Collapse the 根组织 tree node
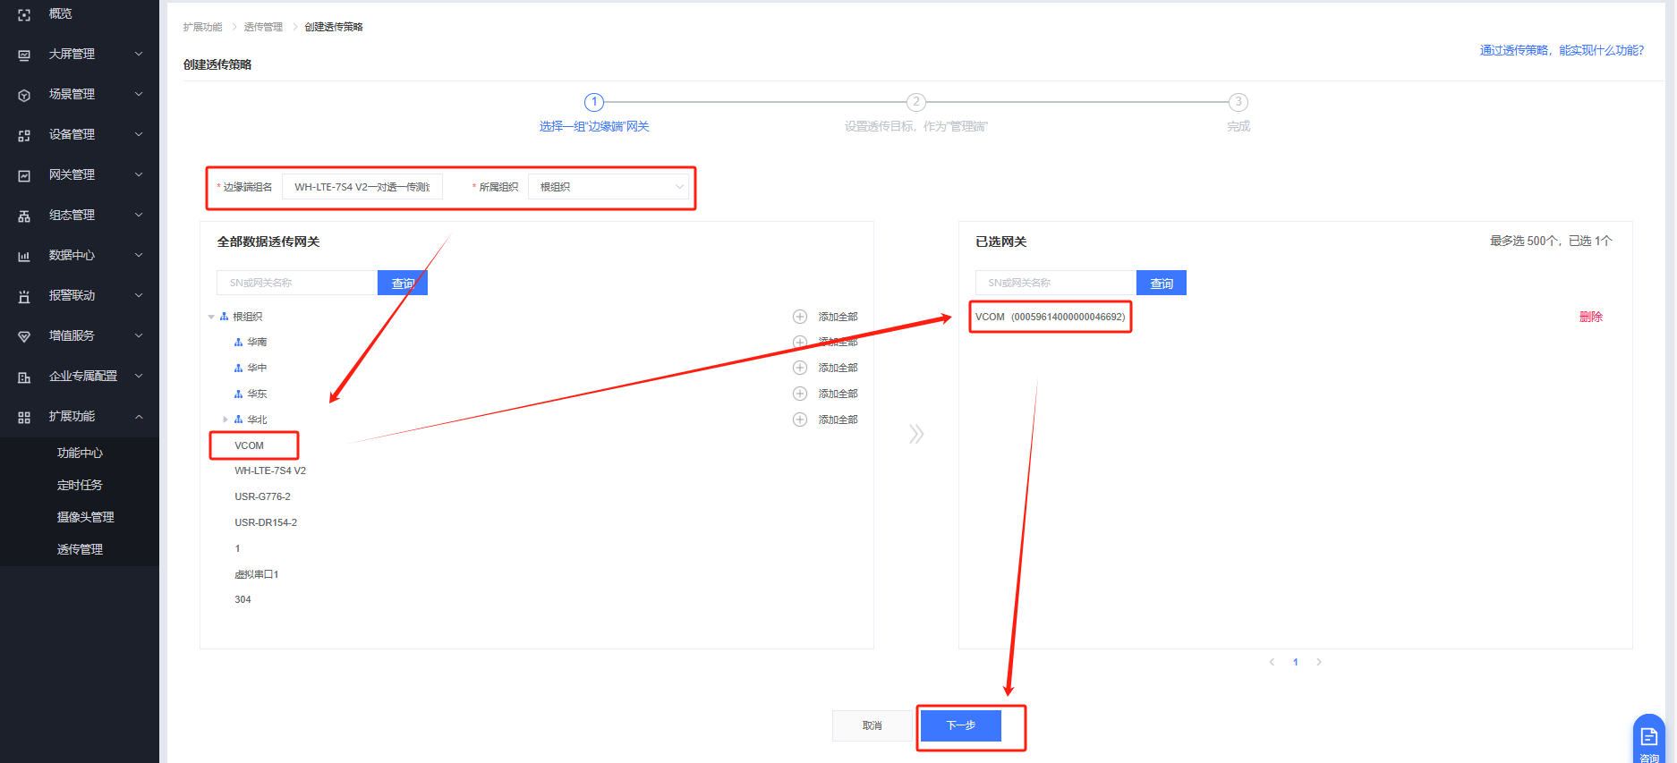1677x763 pixels. (211, 317)
